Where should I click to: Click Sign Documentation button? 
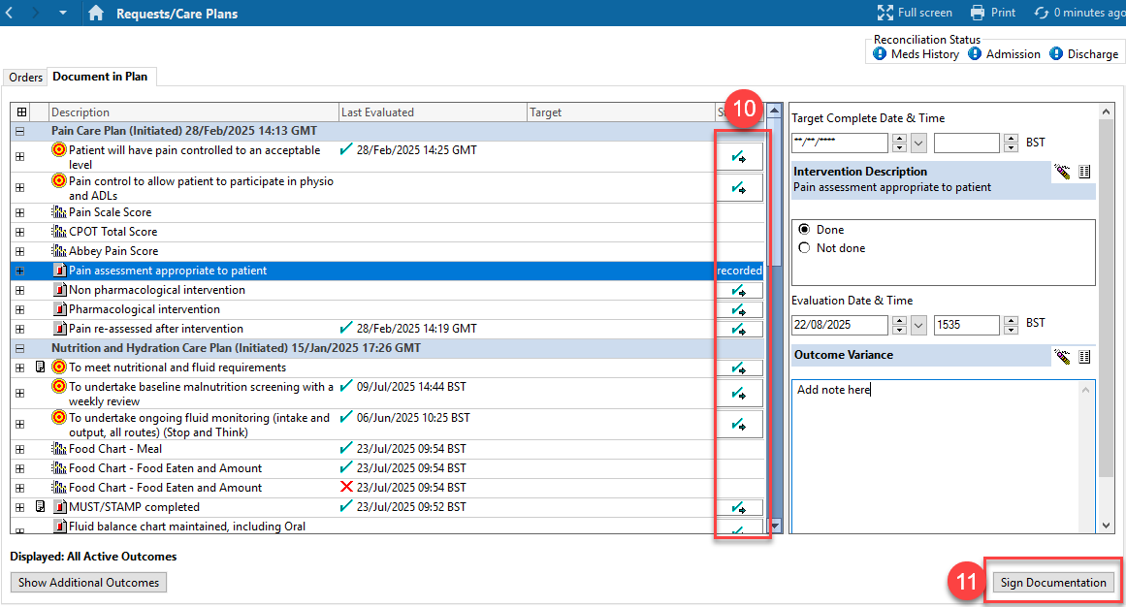[x=1053, y=582]
